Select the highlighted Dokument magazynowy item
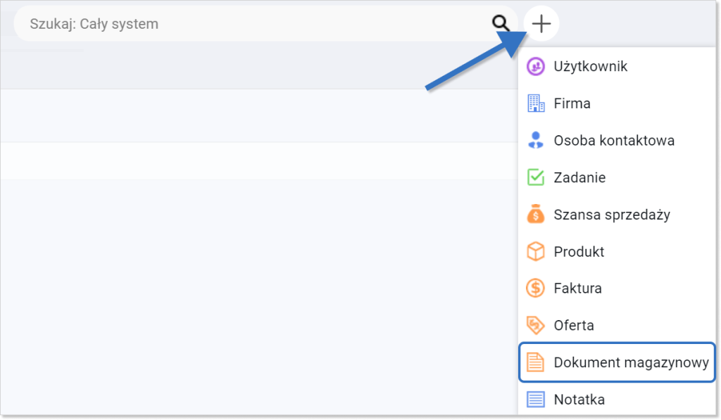The height and width of the screenshot is (420, 721). pyautogui.click(x=617, y=362)
